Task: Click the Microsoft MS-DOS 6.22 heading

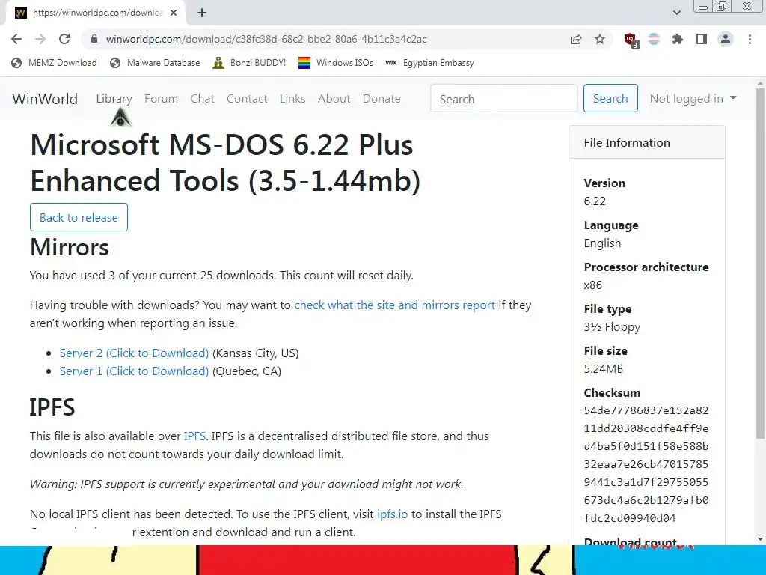Action: tap(225, 162)
